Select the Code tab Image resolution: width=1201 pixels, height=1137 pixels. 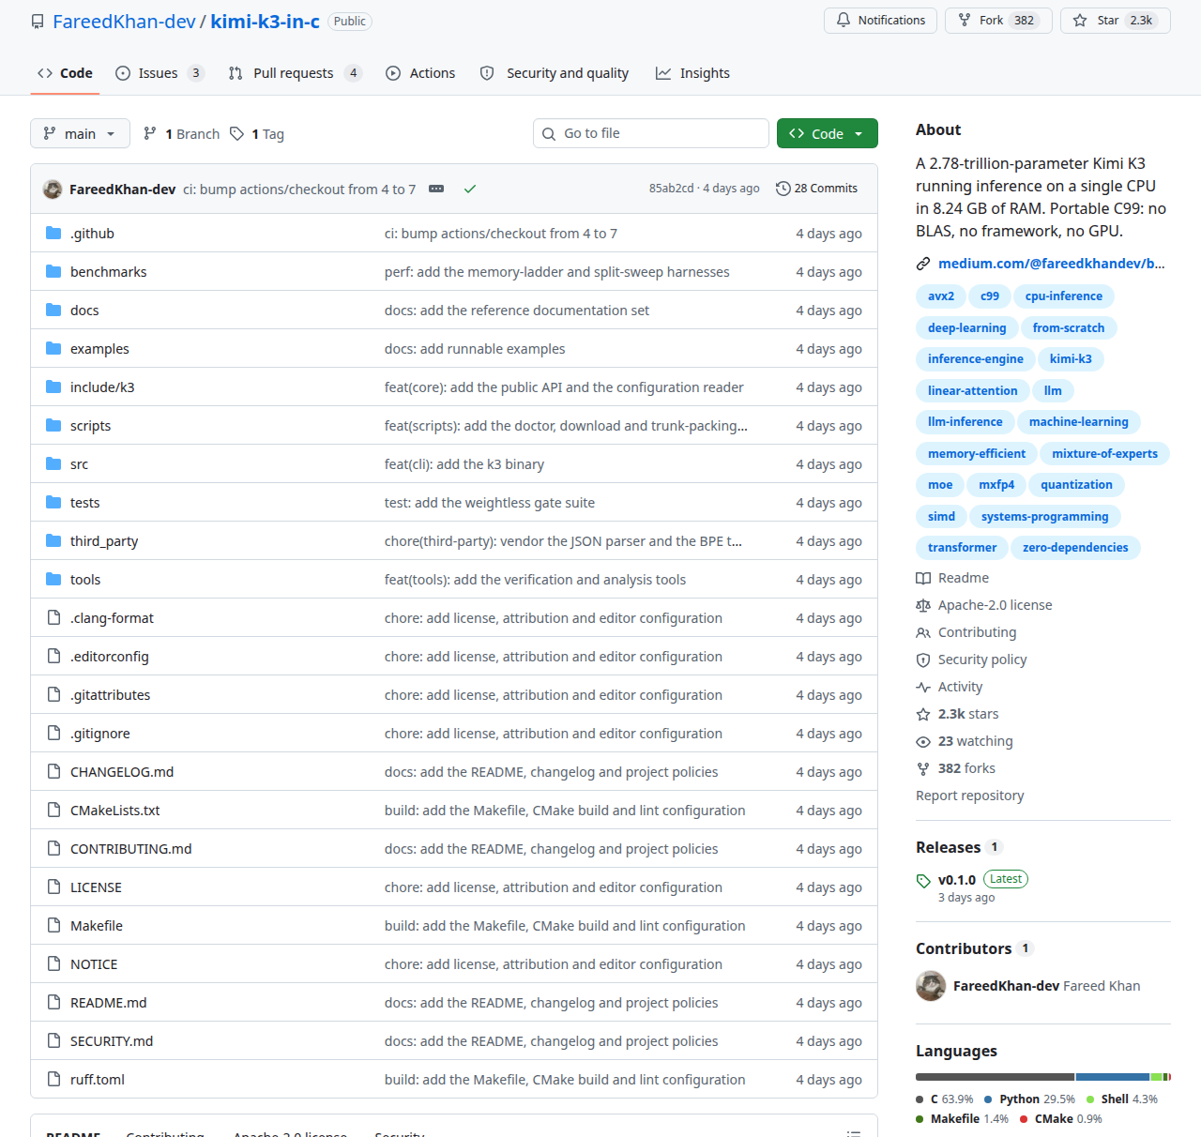tap(65, 73)
